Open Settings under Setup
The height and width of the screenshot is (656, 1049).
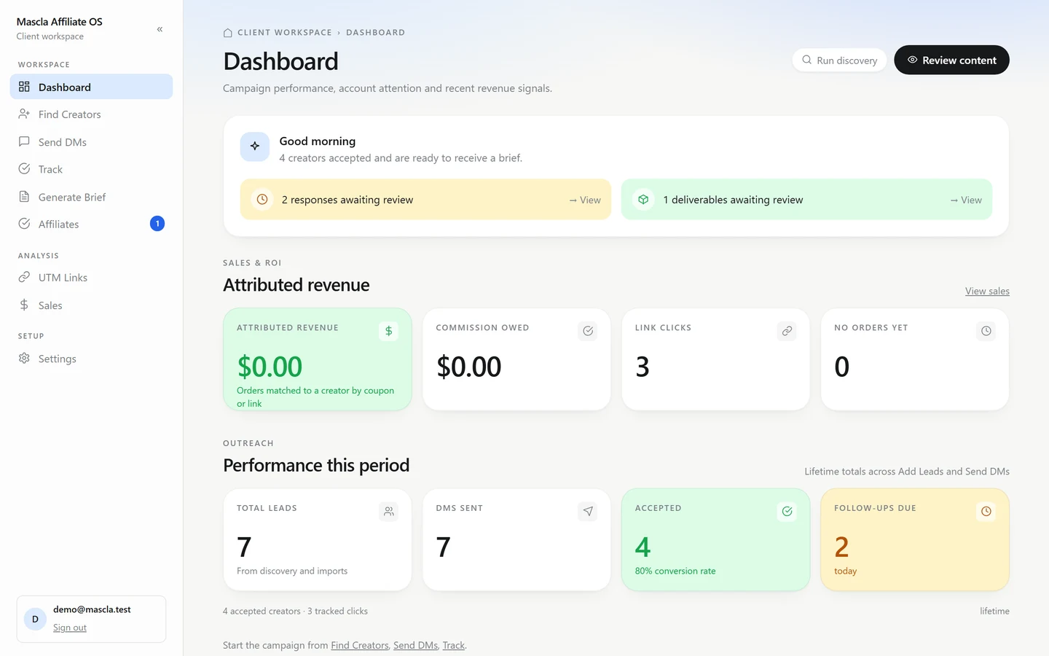pos(91,359)
